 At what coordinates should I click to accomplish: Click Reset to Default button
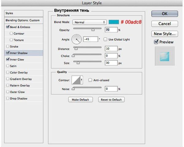[x=111, y=100]
